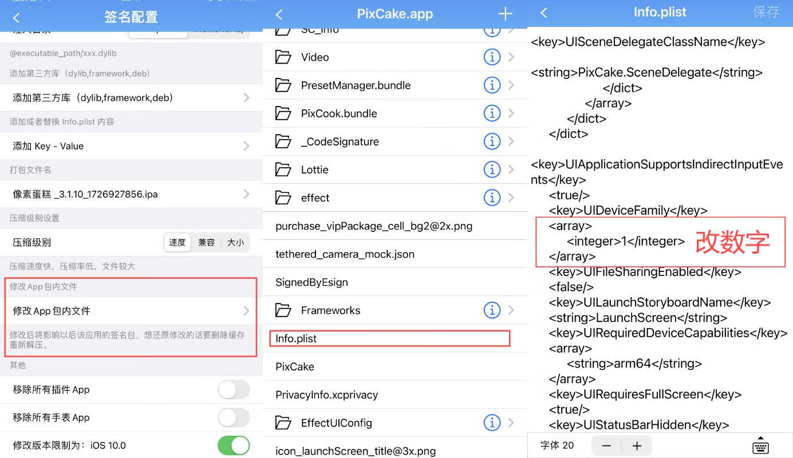Select 大小 compression level
The image size is (793, 458).
pos(235,243)
